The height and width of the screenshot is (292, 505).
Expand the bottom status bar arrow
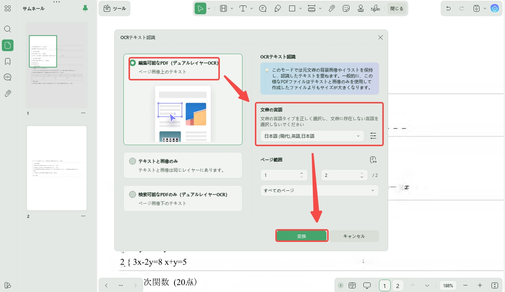(x=341, y=285)
